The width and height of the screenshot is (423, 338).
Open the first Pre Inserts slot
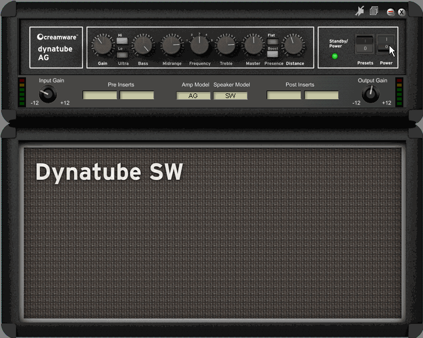(100, 95)
